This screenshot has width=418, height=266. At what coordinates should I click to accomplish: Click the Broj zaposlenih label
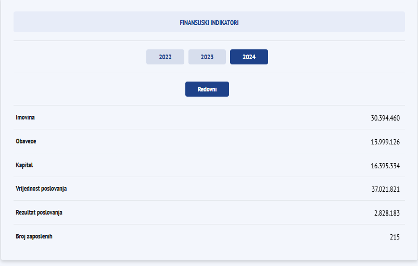point(34,236)
